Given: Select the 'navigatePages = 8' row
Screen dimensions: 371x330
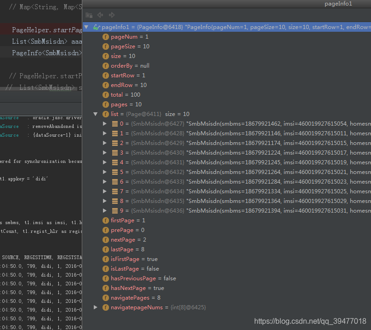Looking at the screenshot, I should tap(227, 298).
